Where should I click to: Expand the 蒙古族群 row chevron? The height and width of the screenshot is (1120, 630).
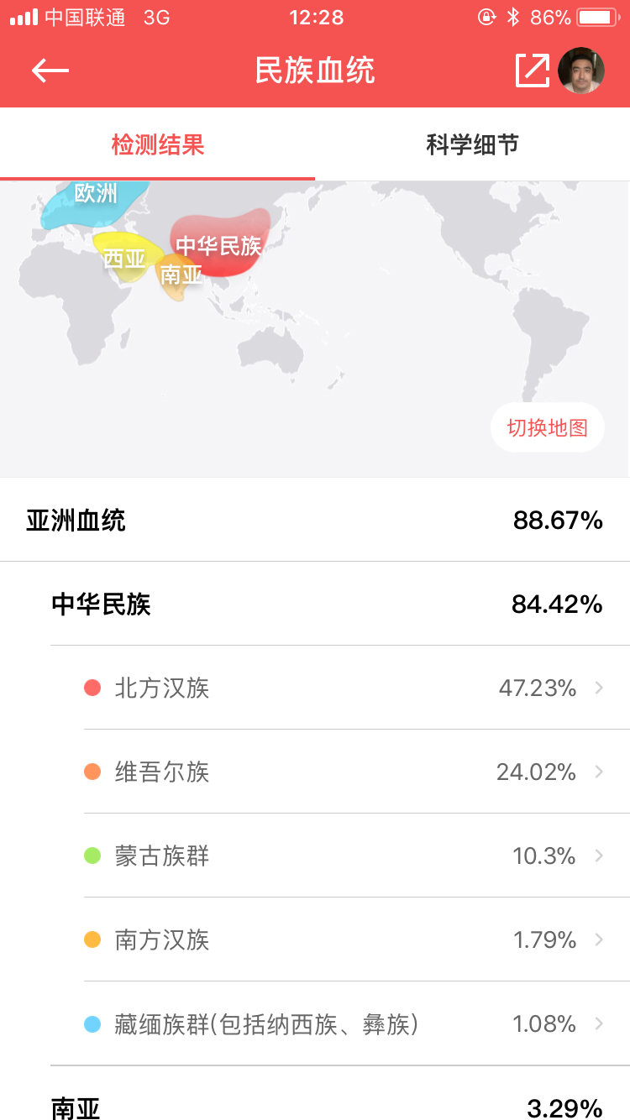pos(599,856)
